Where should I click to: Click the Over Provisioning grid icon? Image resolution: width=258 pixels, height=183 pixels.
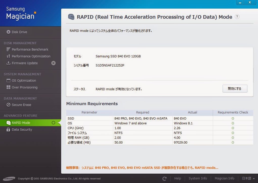8,87
